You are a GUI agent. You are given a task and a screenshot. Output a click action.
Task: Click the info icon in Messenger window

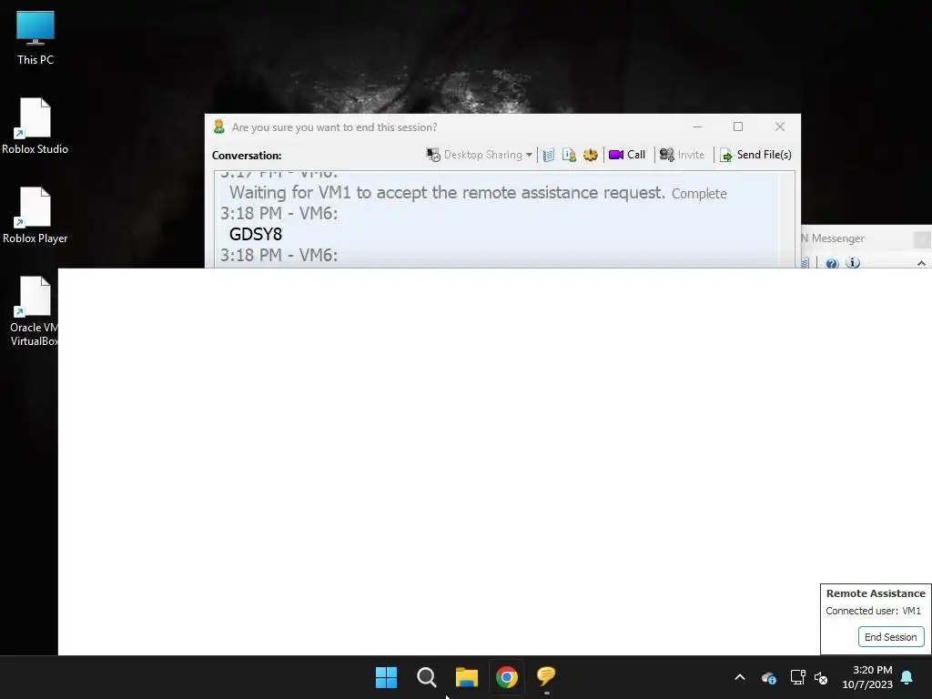click(852, 263)
